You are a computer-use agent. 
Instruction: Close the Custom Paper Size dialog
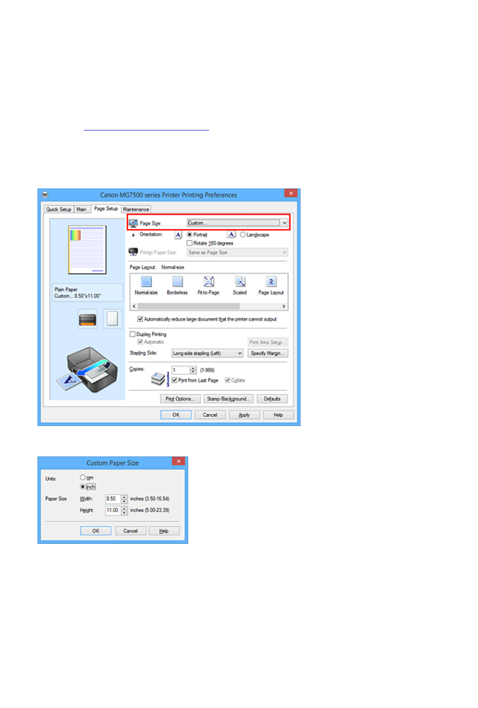pos(178,461)
